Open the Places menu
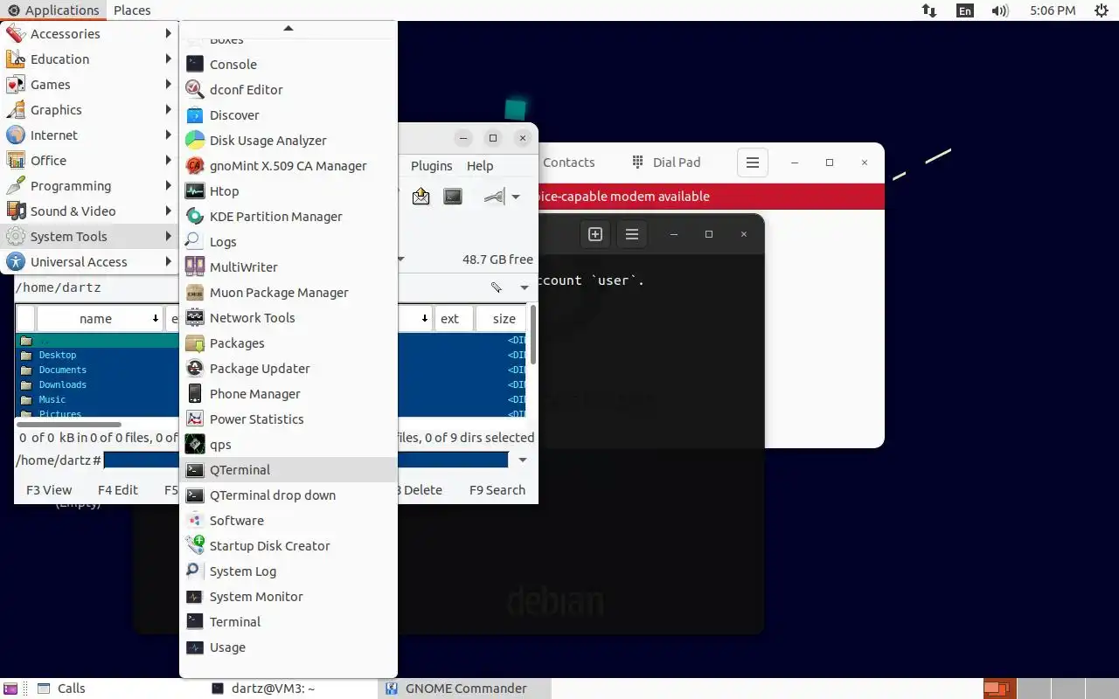The height and width of the screenshot is (699, 1119). (132, 10)
